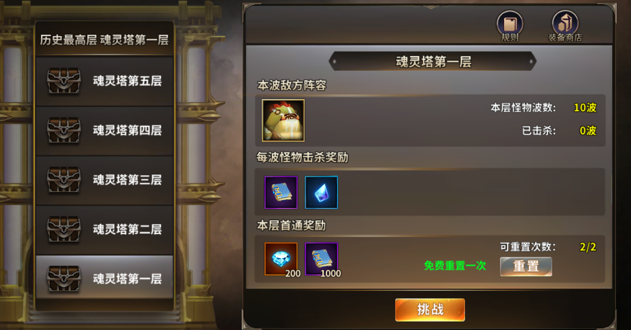This screenshot has width=631, height=330.
Task: Tap the chest icon for 魂灵塔第五层
Action: (x=64, y=80)
